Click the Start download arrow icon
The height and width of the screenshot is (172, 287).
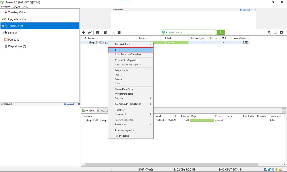click(113, 32)
